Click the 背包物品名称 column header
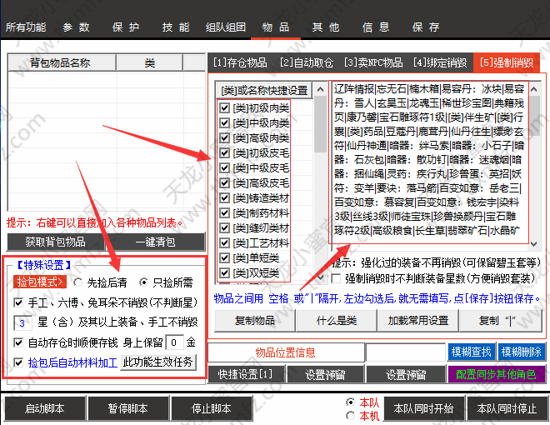 pyautogui.click(x=62, y=62)
